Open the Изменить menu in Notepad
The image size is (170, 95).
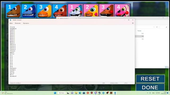(x=18, y=23)
